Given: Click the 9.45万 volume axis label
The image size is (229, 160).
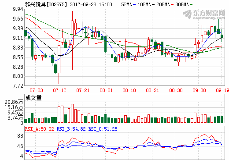Looking at the screenshot, I should [15, 113].
